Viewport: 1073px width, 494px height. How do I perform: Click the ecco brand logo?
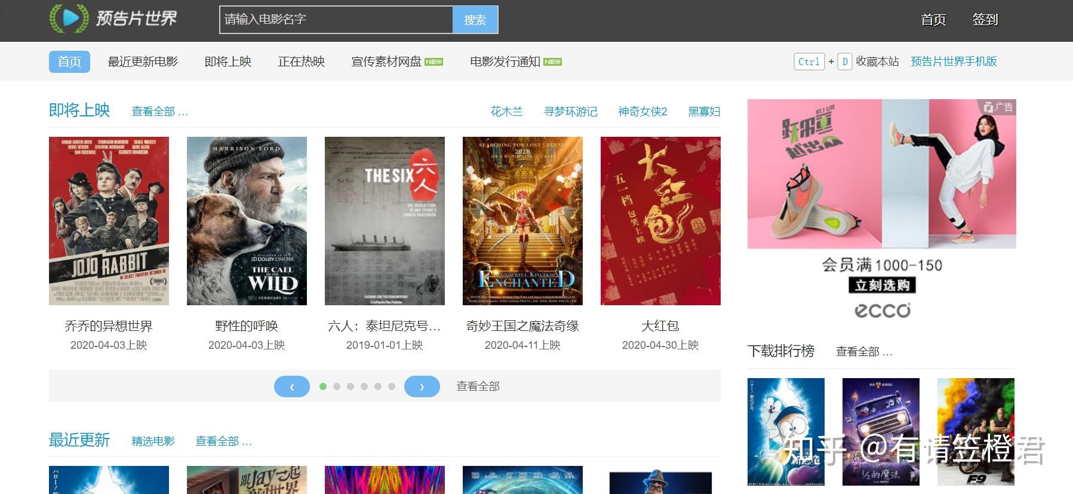pyautogui.click(x=882, y=310)
